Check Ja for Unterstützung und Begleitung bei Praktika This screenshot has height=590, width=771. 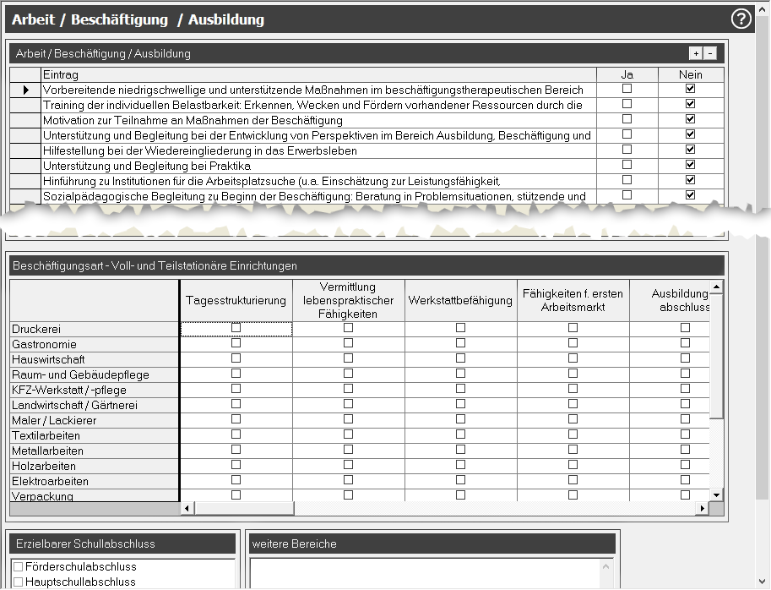(627, 165)
